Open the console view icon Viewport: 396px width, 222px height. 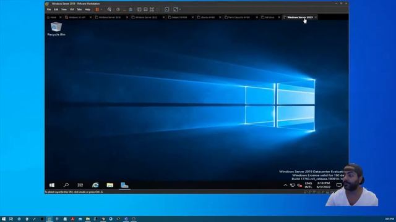click(166, 10)
